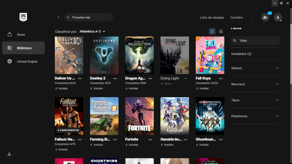Click the 6 Complementos badge on Fallout

68,130
